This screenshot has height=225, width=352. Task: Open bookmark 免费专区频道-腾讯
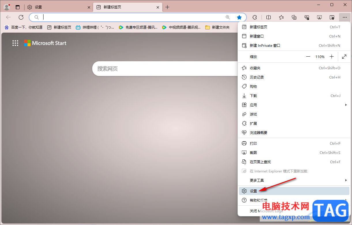pyautogui.click(x=138, y=27)
